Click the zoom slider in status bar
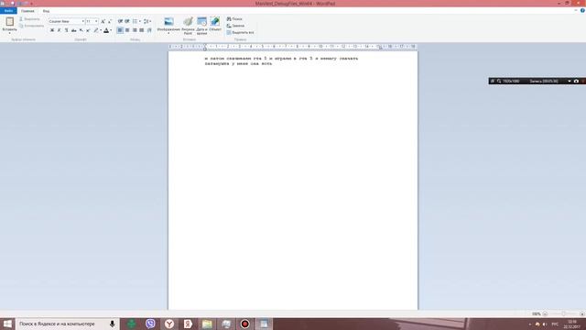Image resolution: width=586 pixels, height=330 pixels. click(564, 313)
